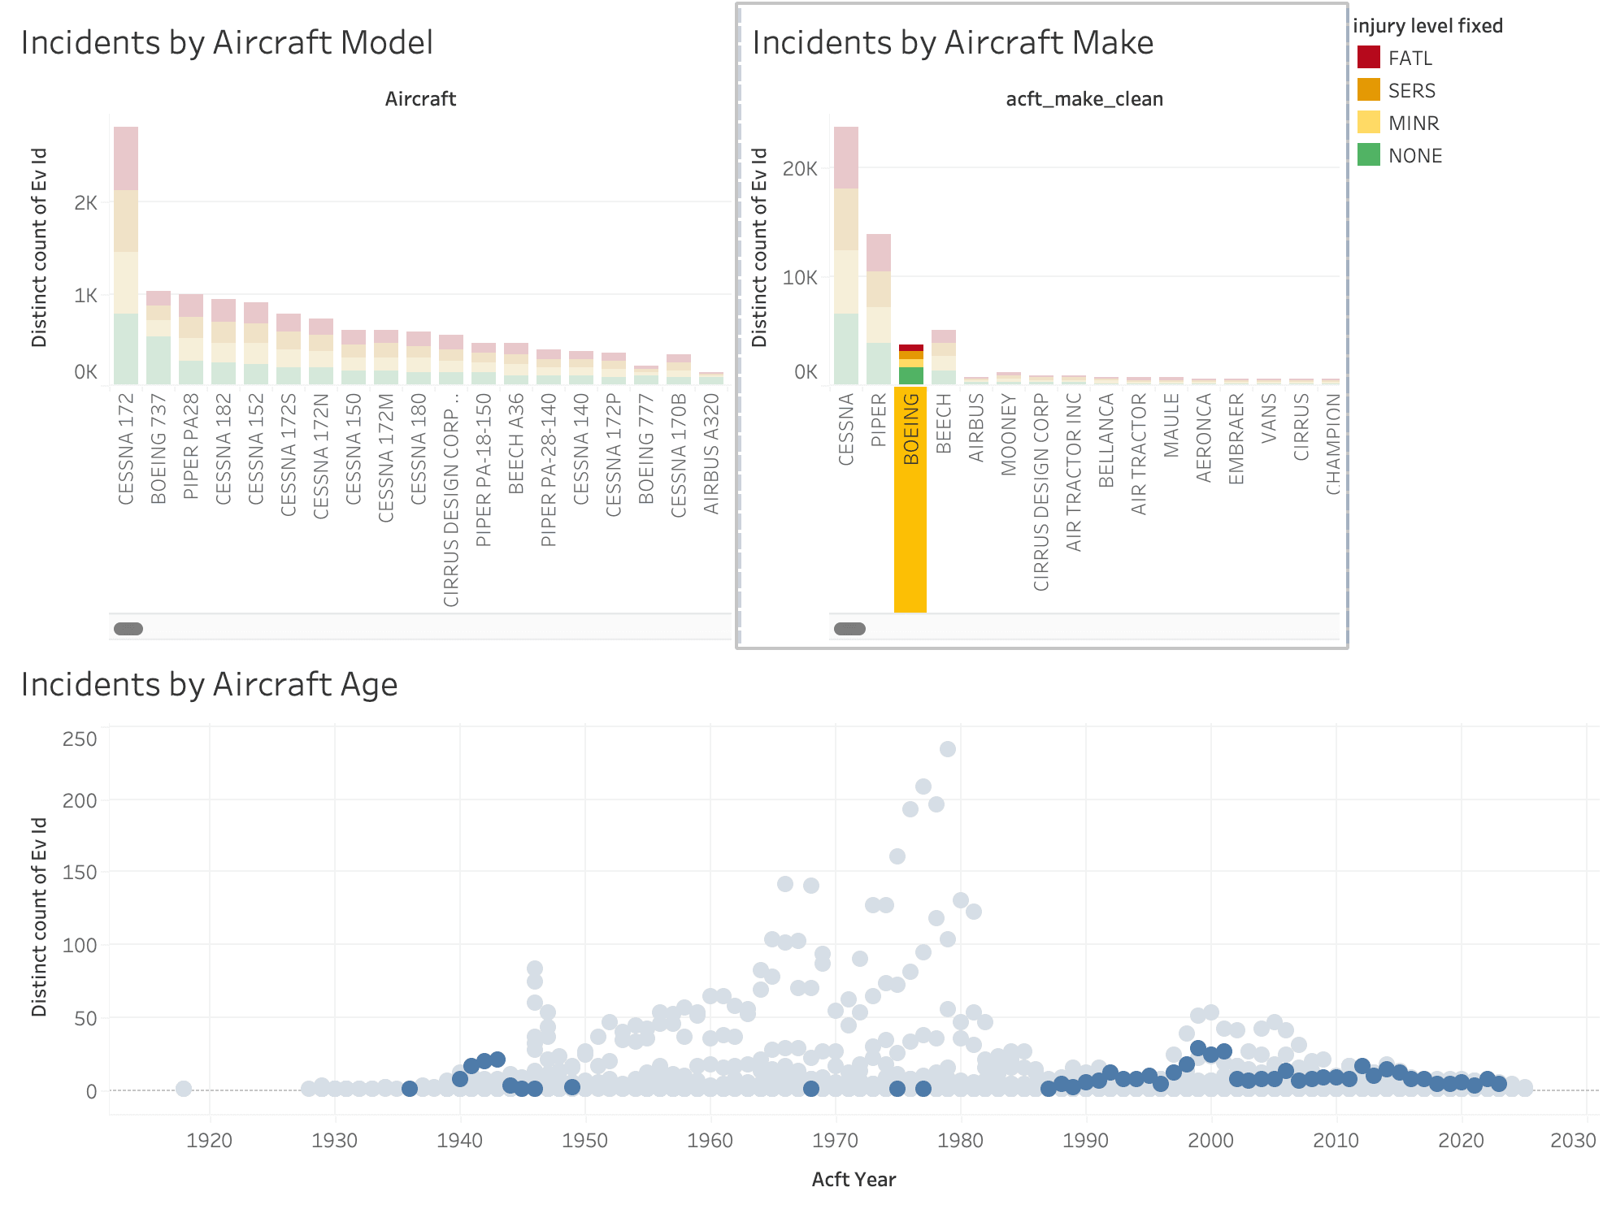The height and width of the screenshot is (1209, 1616).
Task: Click the highlighted BOEING label in Make chart
Action: 911,429
